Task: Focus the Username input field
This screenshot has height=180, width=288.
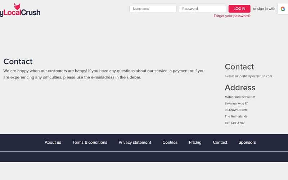Action: 153,9
